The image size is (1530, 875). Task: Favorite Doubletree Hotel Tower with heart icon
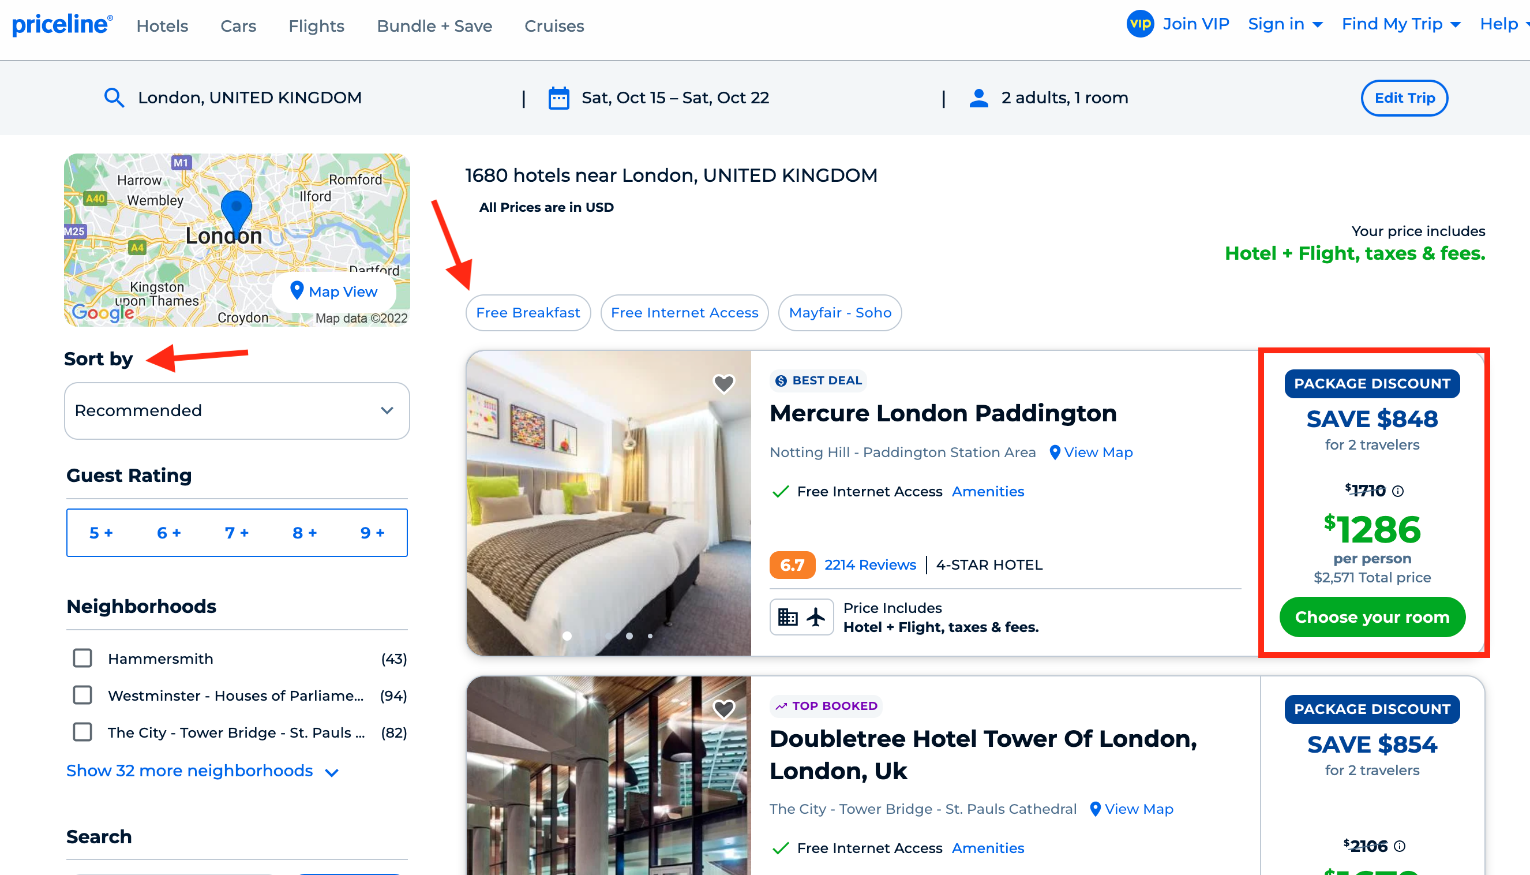pos(724,709)
